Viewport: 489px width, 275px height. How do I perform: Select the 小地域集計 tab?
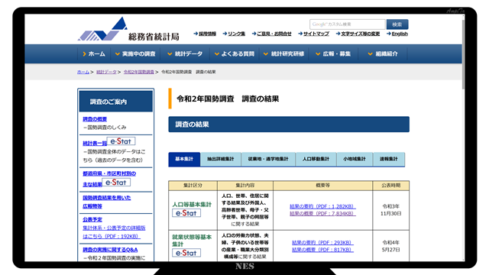click(x=355, y=159)
